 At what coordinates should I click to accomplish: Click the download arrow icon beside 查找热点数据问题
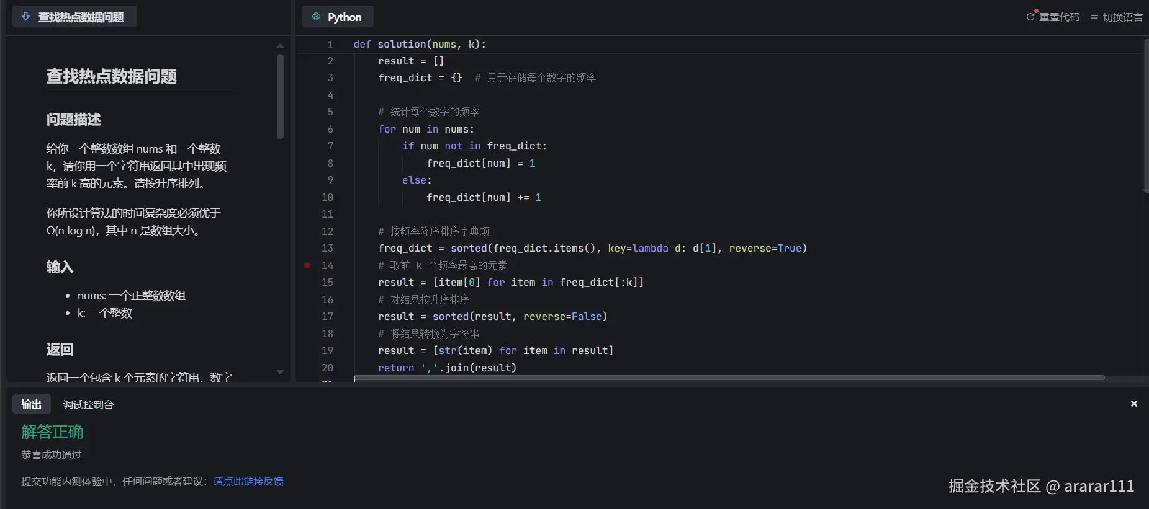25,17
